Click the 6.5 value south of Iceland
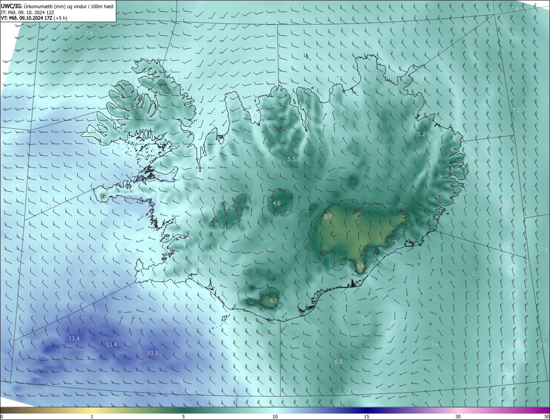The image size is (550, 420). point(339,362)
